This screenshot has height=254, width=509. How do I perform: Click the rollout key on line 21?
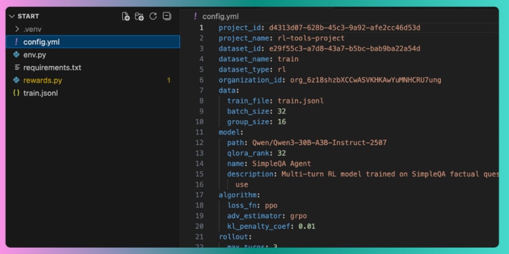click(234, 237)
